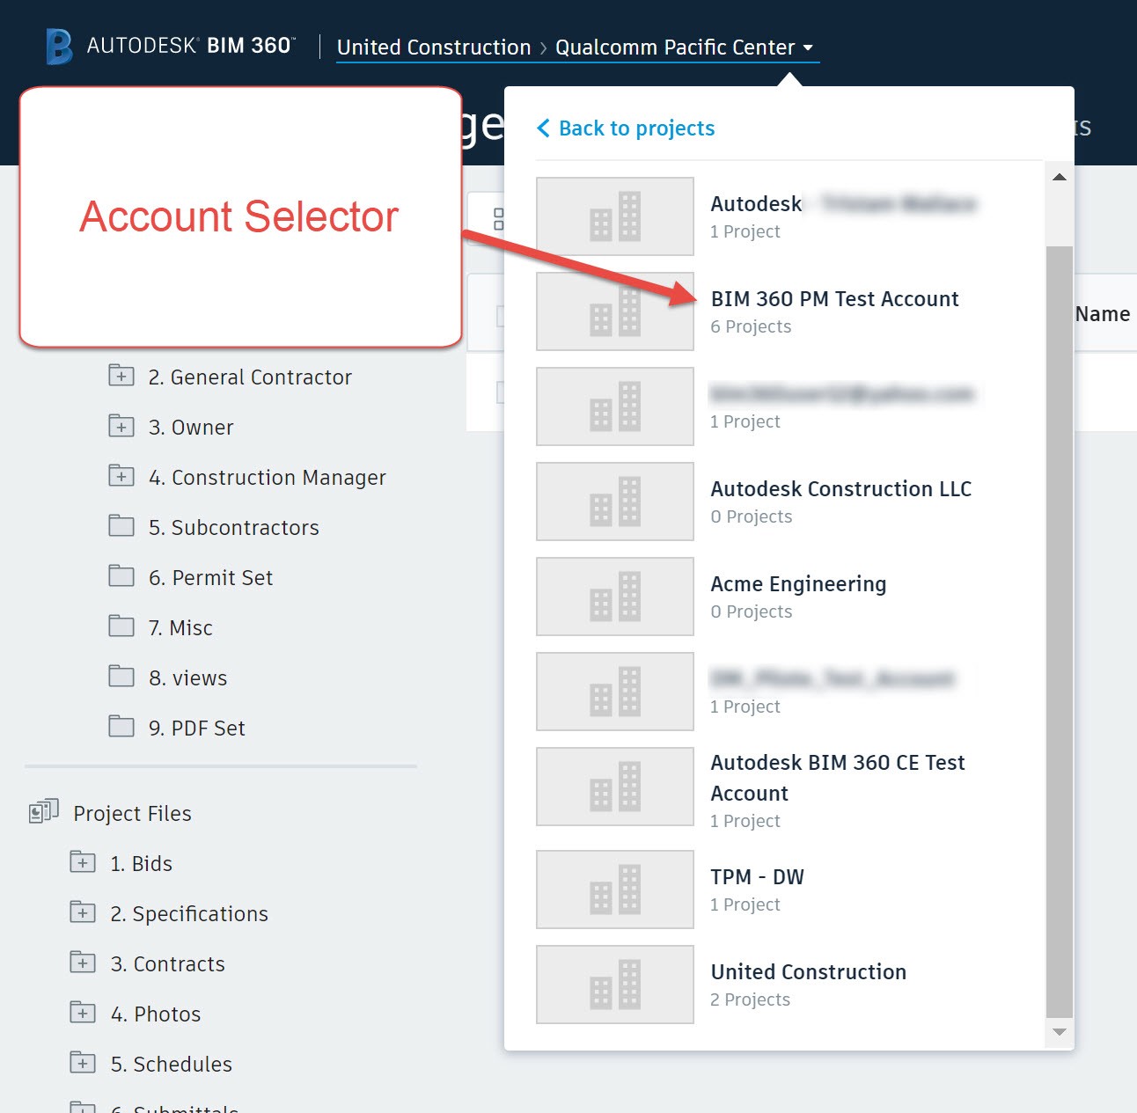The image size is (1137, 1113).
Task: Click the Autodesk BIM 360 logo icon
Action: (x=59, y=47)
